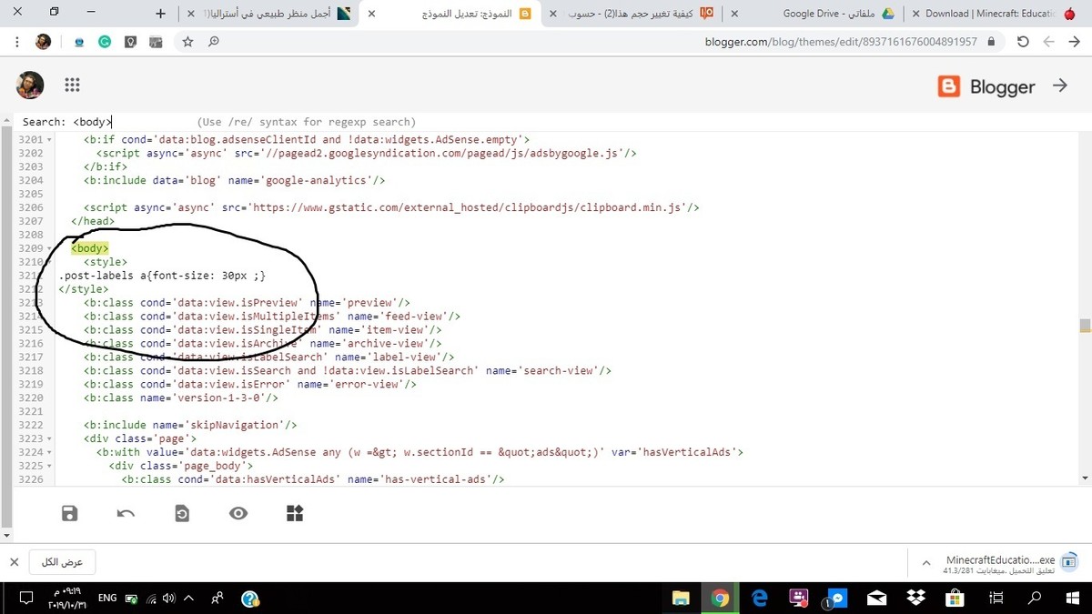Collapse code fold at line 3225
Image resolution: width=1092 pixels, height=614 pixels.
[x=48, y=466]
